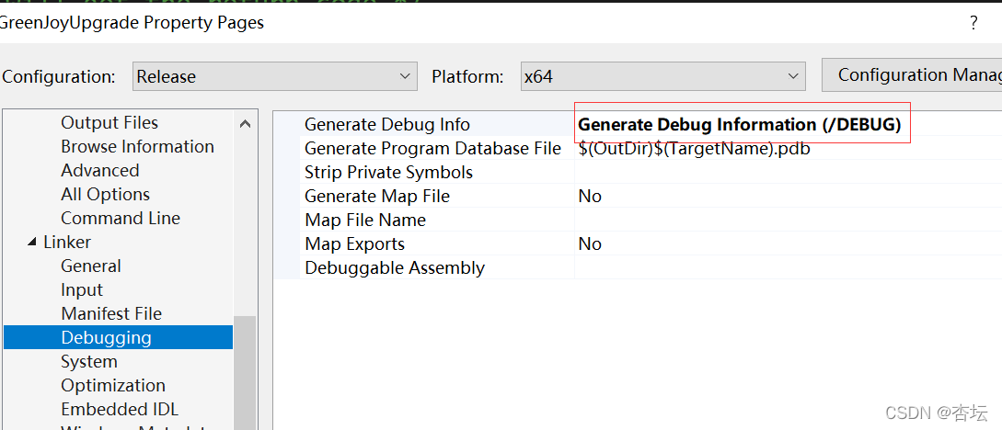Click the Configuration Manager button

coord(912,75)
